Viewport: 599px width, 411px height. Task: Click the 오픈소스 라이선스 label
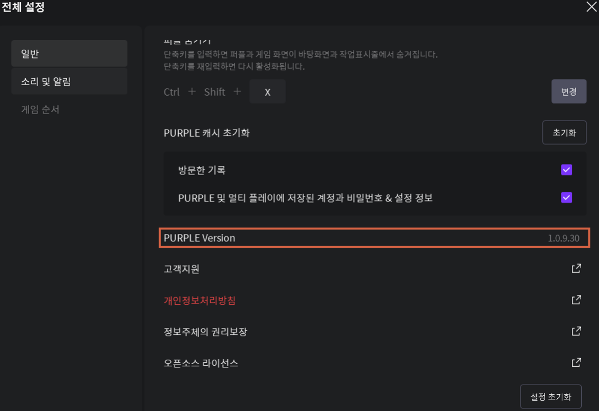click(201, 363)
